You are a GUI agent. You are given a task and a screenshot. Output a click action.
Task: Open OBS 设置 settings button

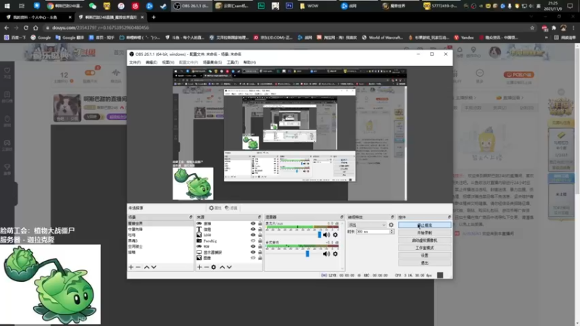tap(425, 256)
